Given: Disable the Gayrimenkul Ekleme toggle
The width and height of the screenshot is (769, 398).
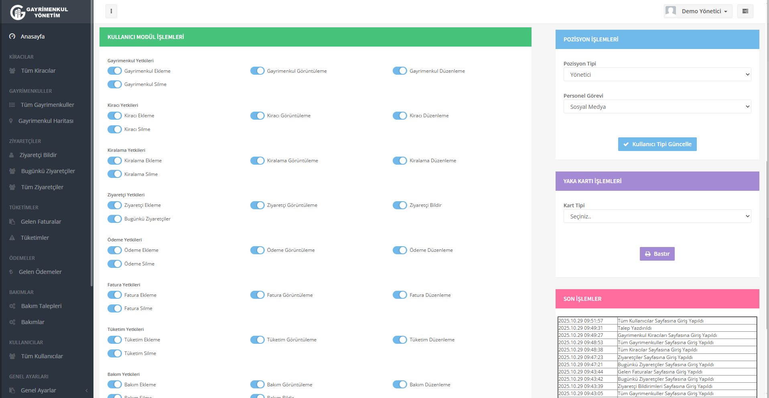Looking at the screenshot, I should [115, 71].
